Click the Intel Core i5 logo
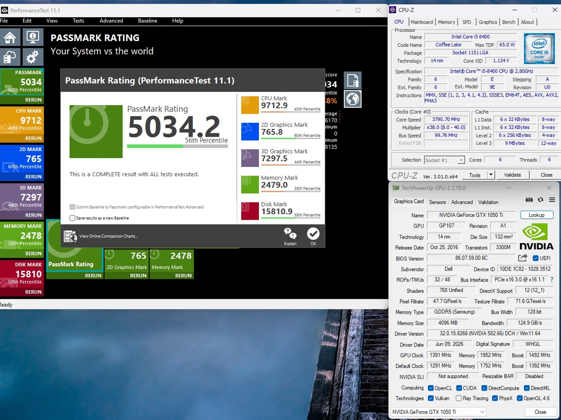Screen dimensions: 561x420 click(x=539, y=48)
